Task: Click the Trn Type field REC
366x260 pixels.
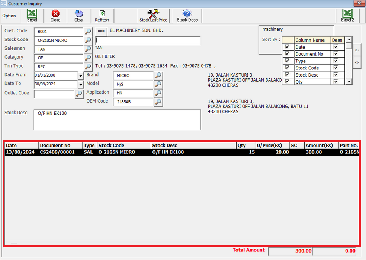Action: click(59, 67)
